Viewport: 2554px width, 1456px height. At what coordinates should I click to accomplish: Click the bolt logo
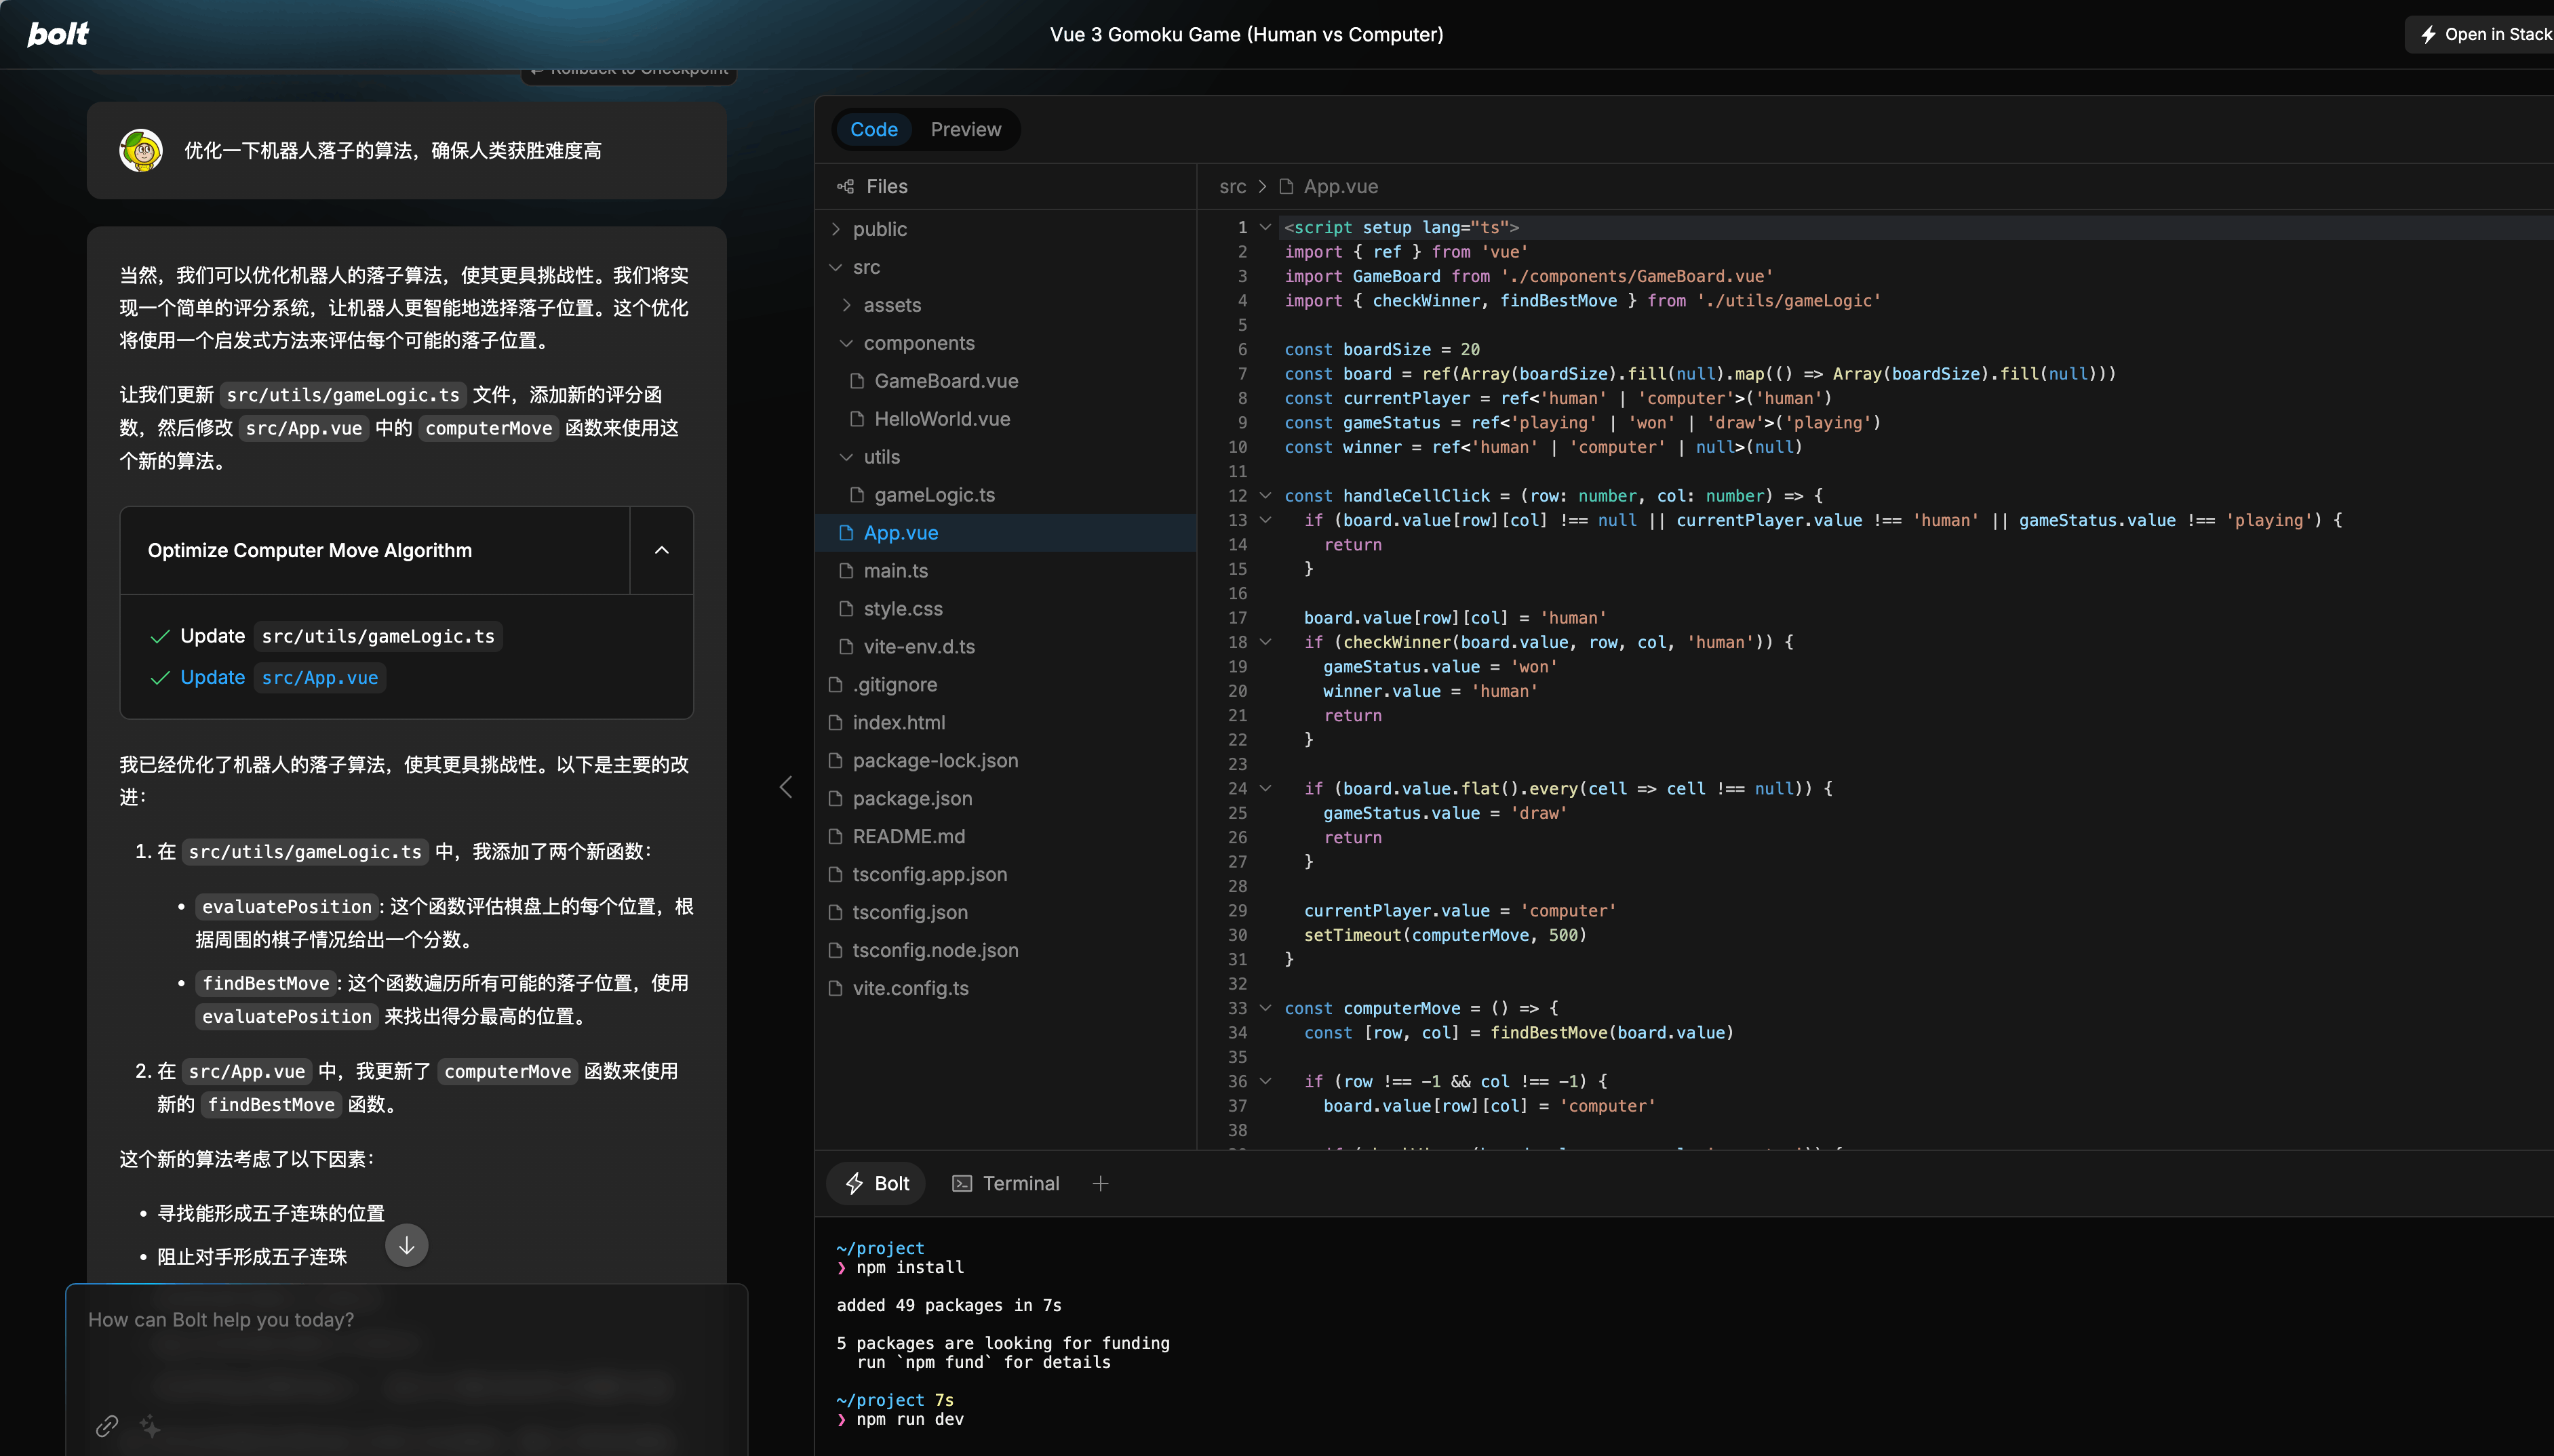point(58,34)
